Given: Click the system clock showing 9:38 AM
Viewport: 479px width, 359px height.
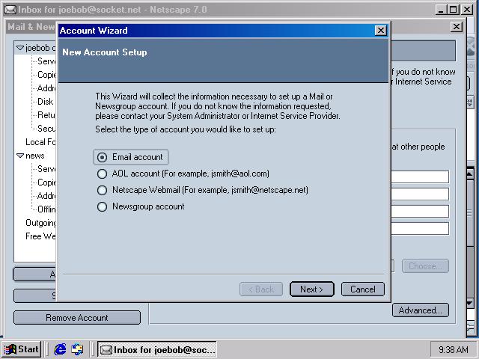Looking at the screenshot, I should coord(454,349).
